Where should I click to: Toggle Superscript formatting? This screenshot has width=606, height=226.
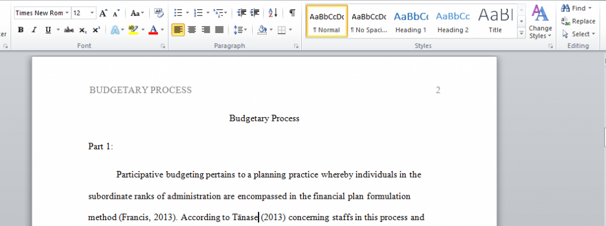(96, 30)
